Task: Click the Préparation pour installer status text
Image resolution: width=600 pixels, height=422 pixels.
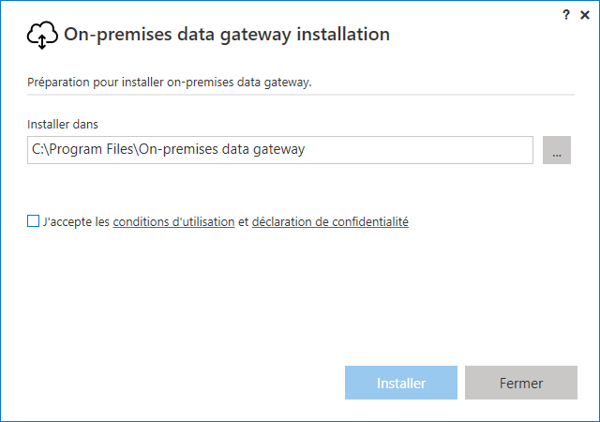Action: [x=169, y=82]
